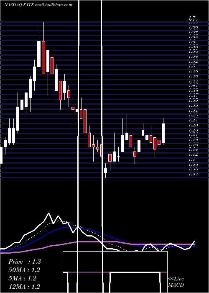Click the 'MACD' label
The height and width of the screenshot is (293, 209).
point(176,285)
